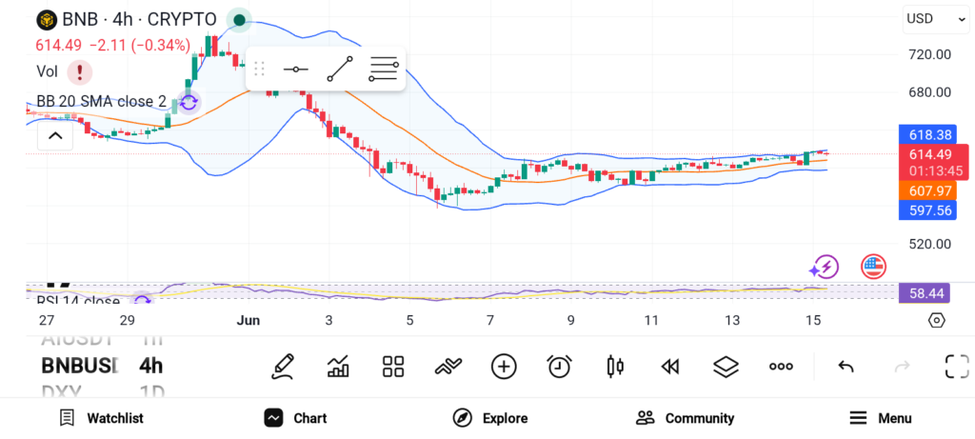Click the RSI refresh loading icon
Image resolution: width=975 pixels, height=439 pixels.
tap(143, 301)
